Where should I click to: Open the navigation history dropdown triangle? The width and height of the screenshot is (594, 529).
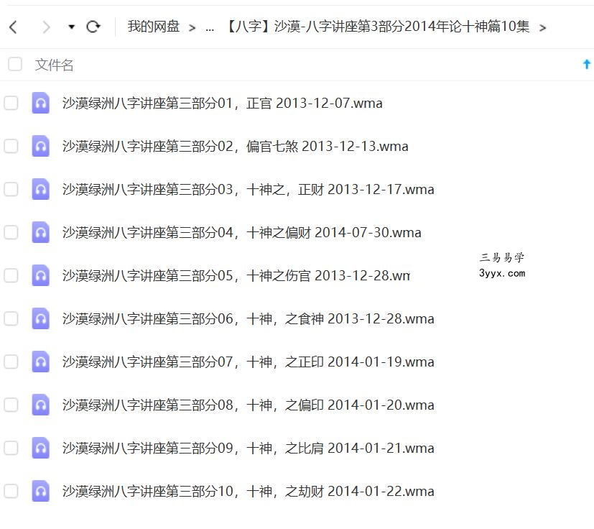[x=71, y=27]
